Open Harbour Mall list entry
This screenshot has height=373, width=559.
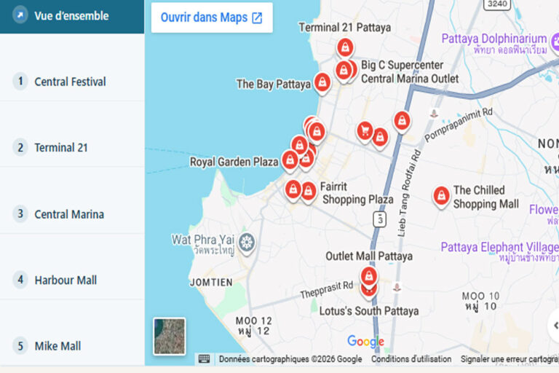tap(72, 280)
